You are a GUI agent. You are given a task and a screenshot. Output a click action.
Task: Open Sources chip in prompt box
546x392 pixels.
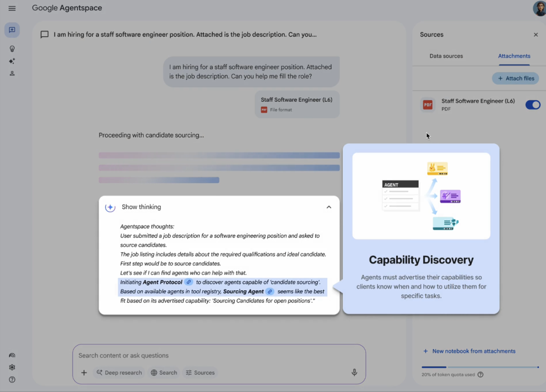[200, 372]
